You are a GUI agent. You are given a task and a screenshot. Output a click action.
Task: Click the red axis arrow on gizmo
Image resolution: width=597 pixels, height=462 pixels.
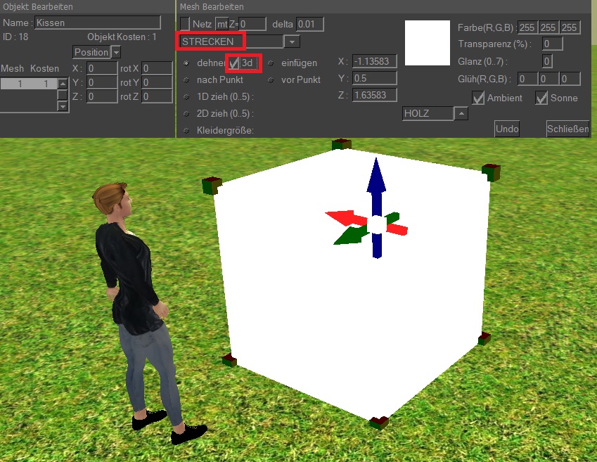pyautogui.click(x=340, y=218)
